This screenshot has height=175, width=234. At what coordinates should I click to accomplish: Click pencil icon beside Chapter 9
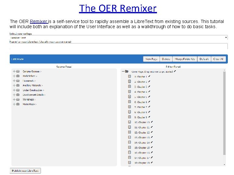pos(149,117)
